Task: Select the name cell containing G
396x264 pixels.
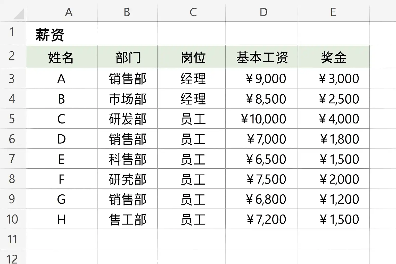Action: pyautogui.click(x=61, y=199)
